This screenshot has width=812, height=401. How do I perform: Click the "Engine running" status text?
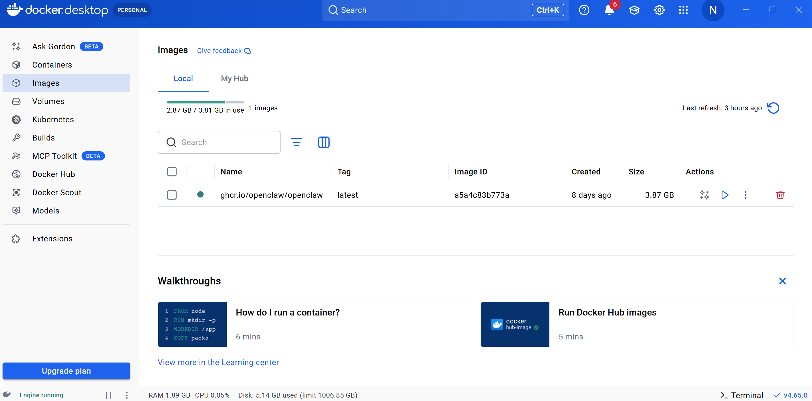point(41,395)
